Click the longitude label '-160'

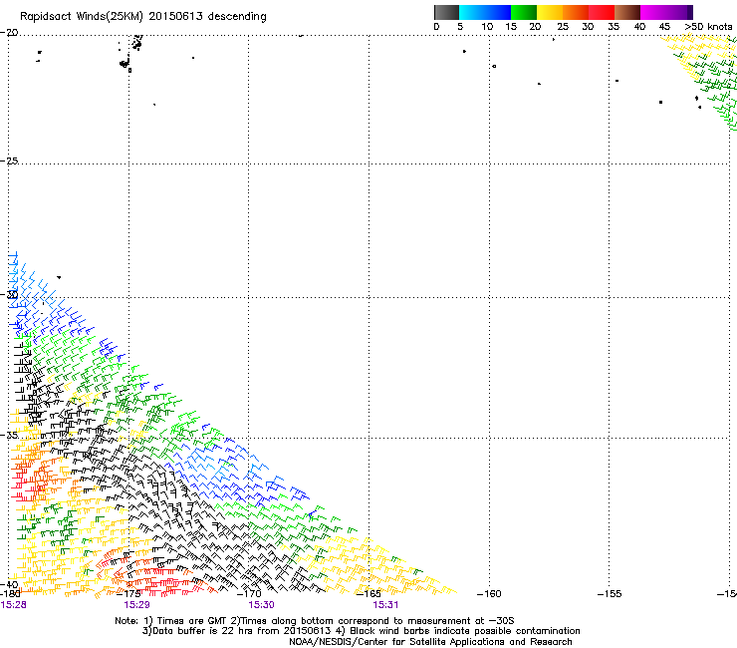coord(489,594)
